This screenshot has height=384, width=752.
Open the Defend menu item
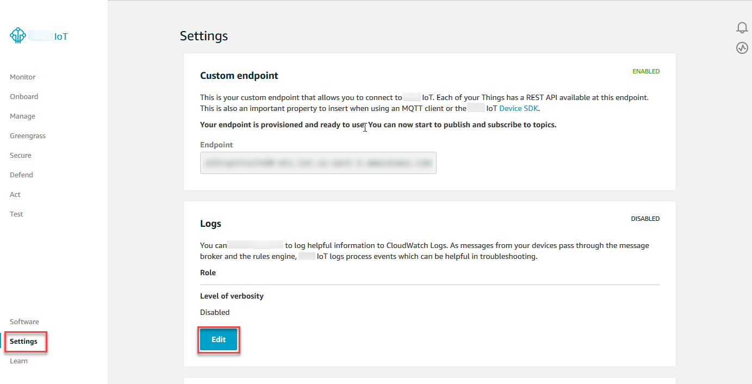coord(21,175)
